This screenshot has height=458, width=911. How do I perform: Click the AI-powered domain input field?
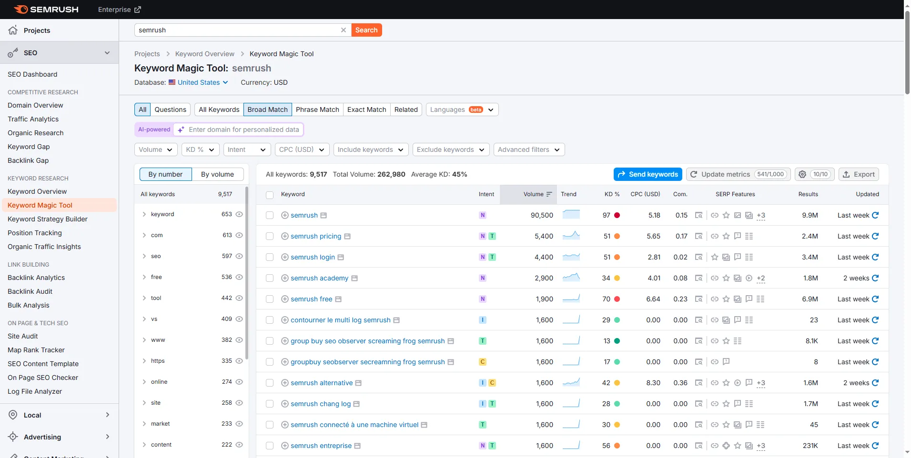pyautogui.click(x=244, y=129)
